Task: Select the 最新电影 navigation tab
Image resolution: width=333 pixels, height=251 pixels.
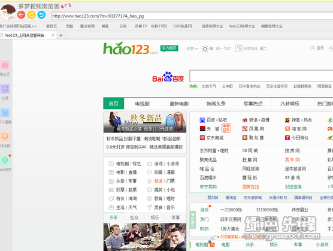Action: pos(179,104)
